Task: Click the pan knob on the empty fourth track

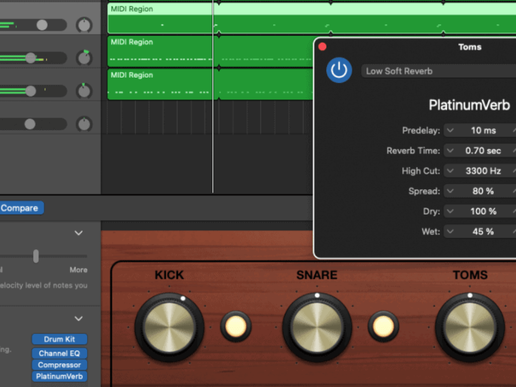Action: (x=84, y=124)
